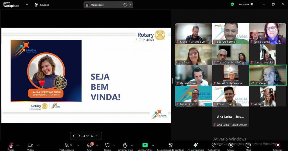The height and width of the screenshot is (151, 288).
Task: Open the Zoom Workplace dropdown chevron
Action: pos(27,5)
